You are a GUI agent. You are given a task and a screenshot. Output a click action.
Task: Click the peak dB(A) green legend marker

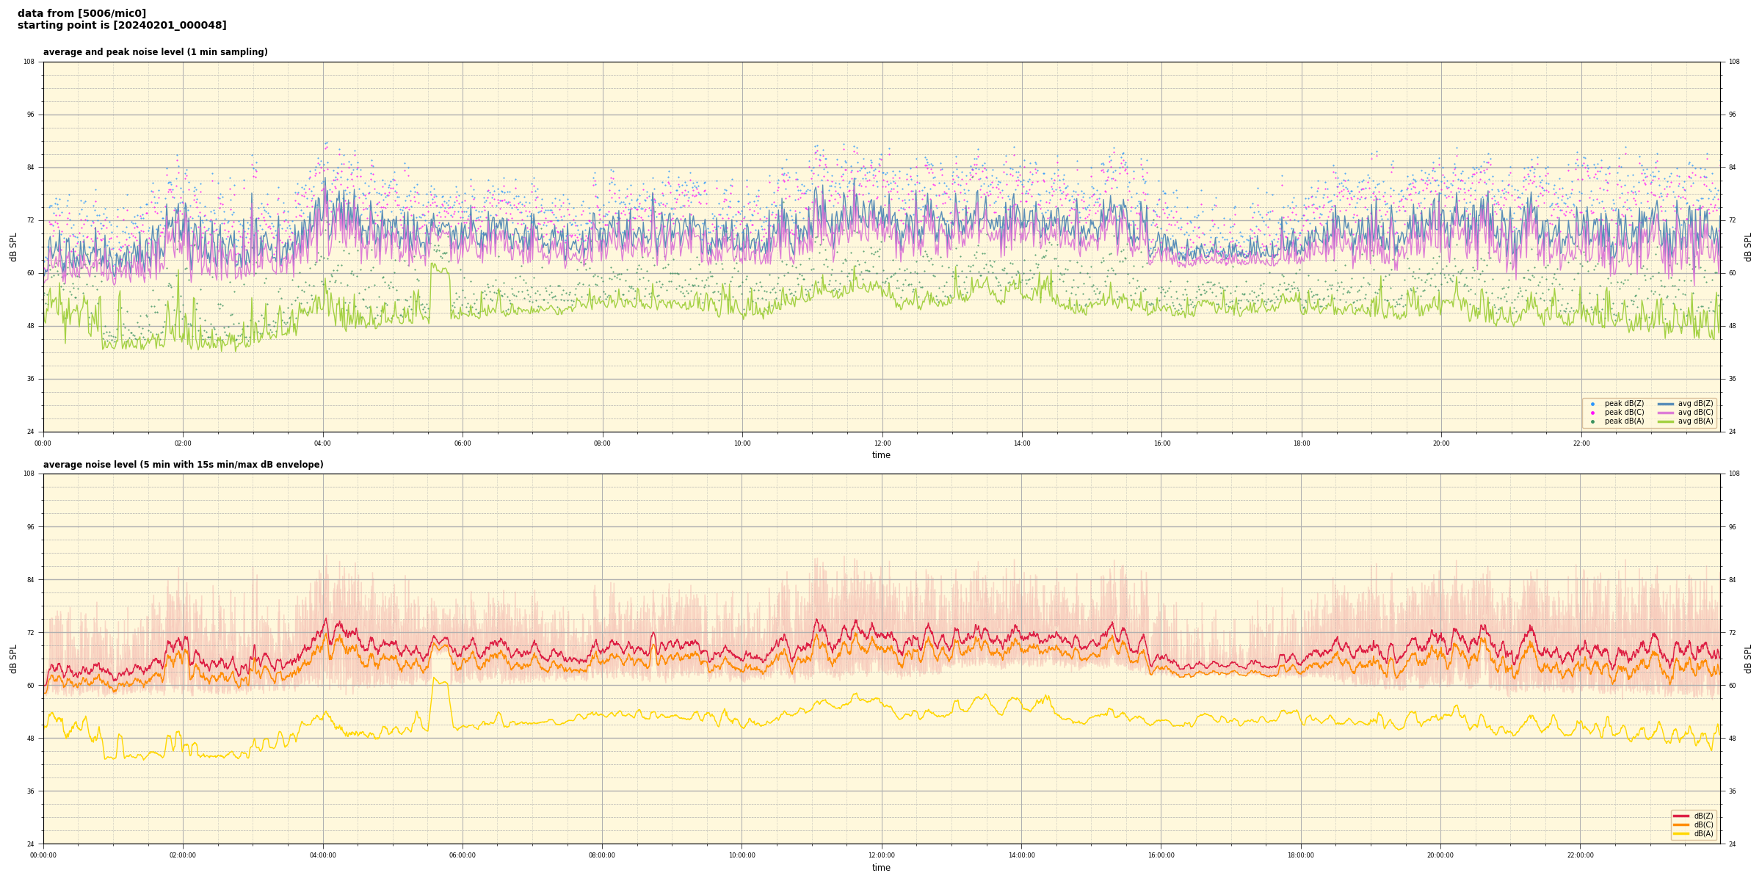point(1592,421)
